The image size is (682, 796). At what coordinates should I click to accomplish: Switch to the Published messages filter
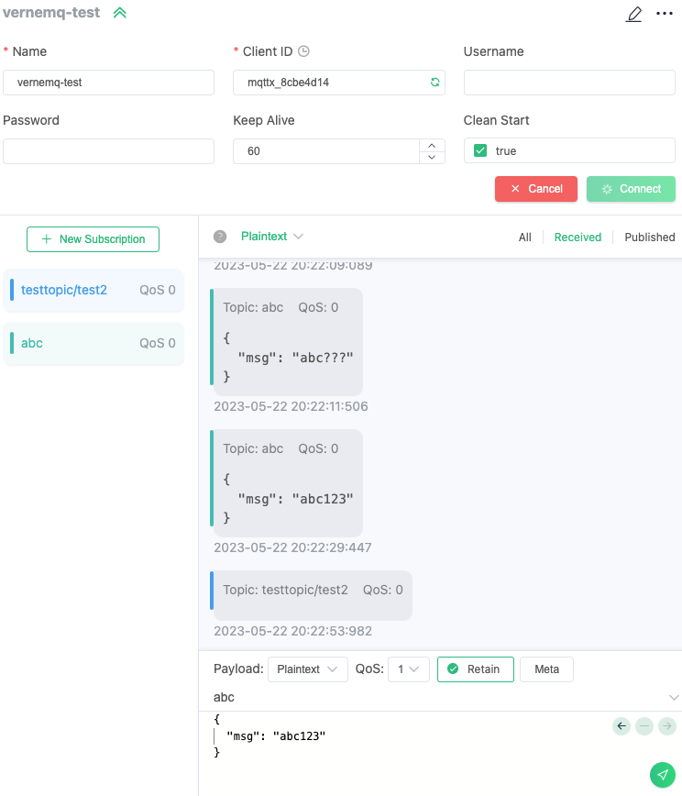(650, 238)
